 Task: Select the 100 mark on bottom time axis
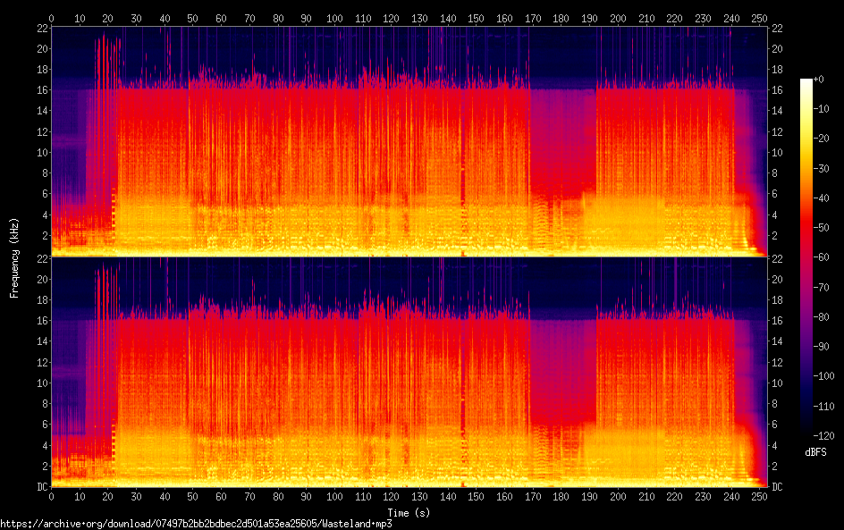pyautogui.click(x=334, y=497)
